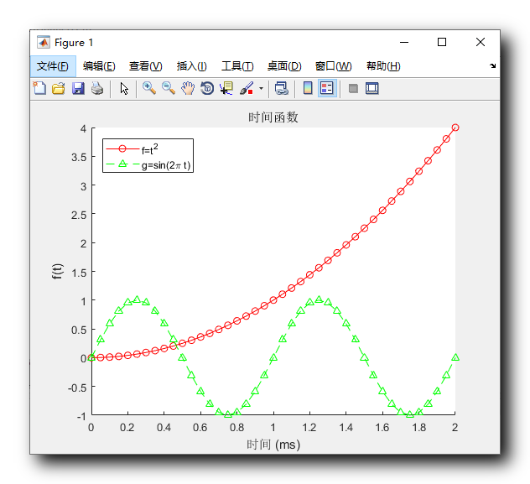Click the y-axis tick label -0.5
Screen dimensions: 530x484
pos(77,388)
